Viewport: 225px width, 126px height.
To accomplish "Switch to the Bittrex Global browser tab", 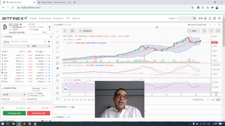I will point(54,2).
